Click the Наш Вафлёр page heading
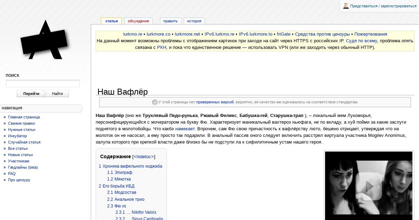Viewport: 419px width, 220px height. [x=123, y=92]
